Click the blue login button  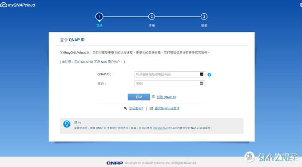click(x=139, y=97)
